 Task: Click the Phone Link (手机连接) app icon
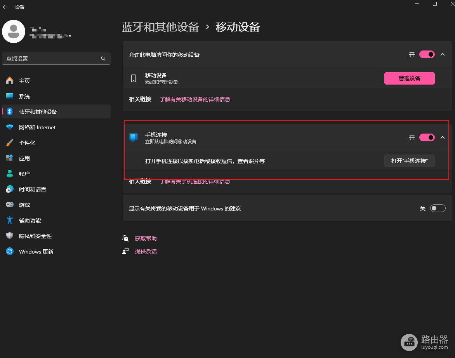[134, 137]
